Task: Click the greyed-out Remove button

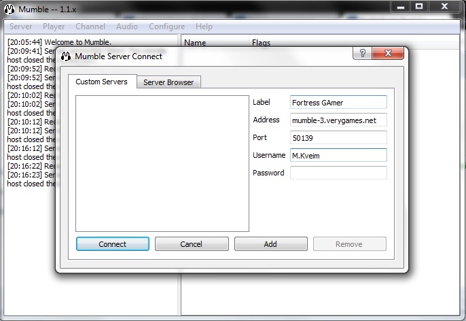Action: point(349,244)
